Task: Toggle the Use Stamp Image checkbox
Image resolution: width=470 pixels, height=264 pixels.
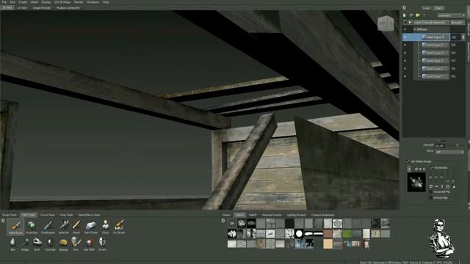Action: click(x=408, y=161)
